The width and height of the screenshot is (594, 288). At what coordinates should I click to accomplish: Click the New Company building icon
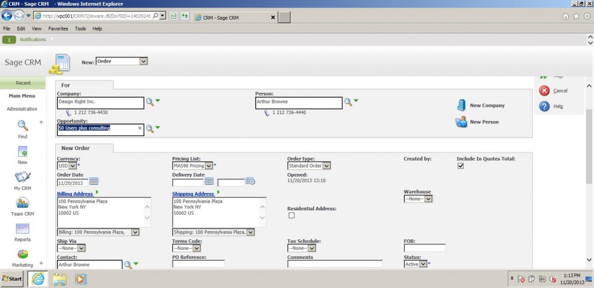461,105
